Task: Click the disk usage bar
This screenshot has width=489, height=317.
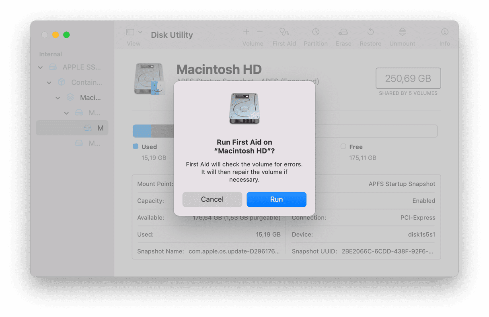Action: [x=285, y=131]
